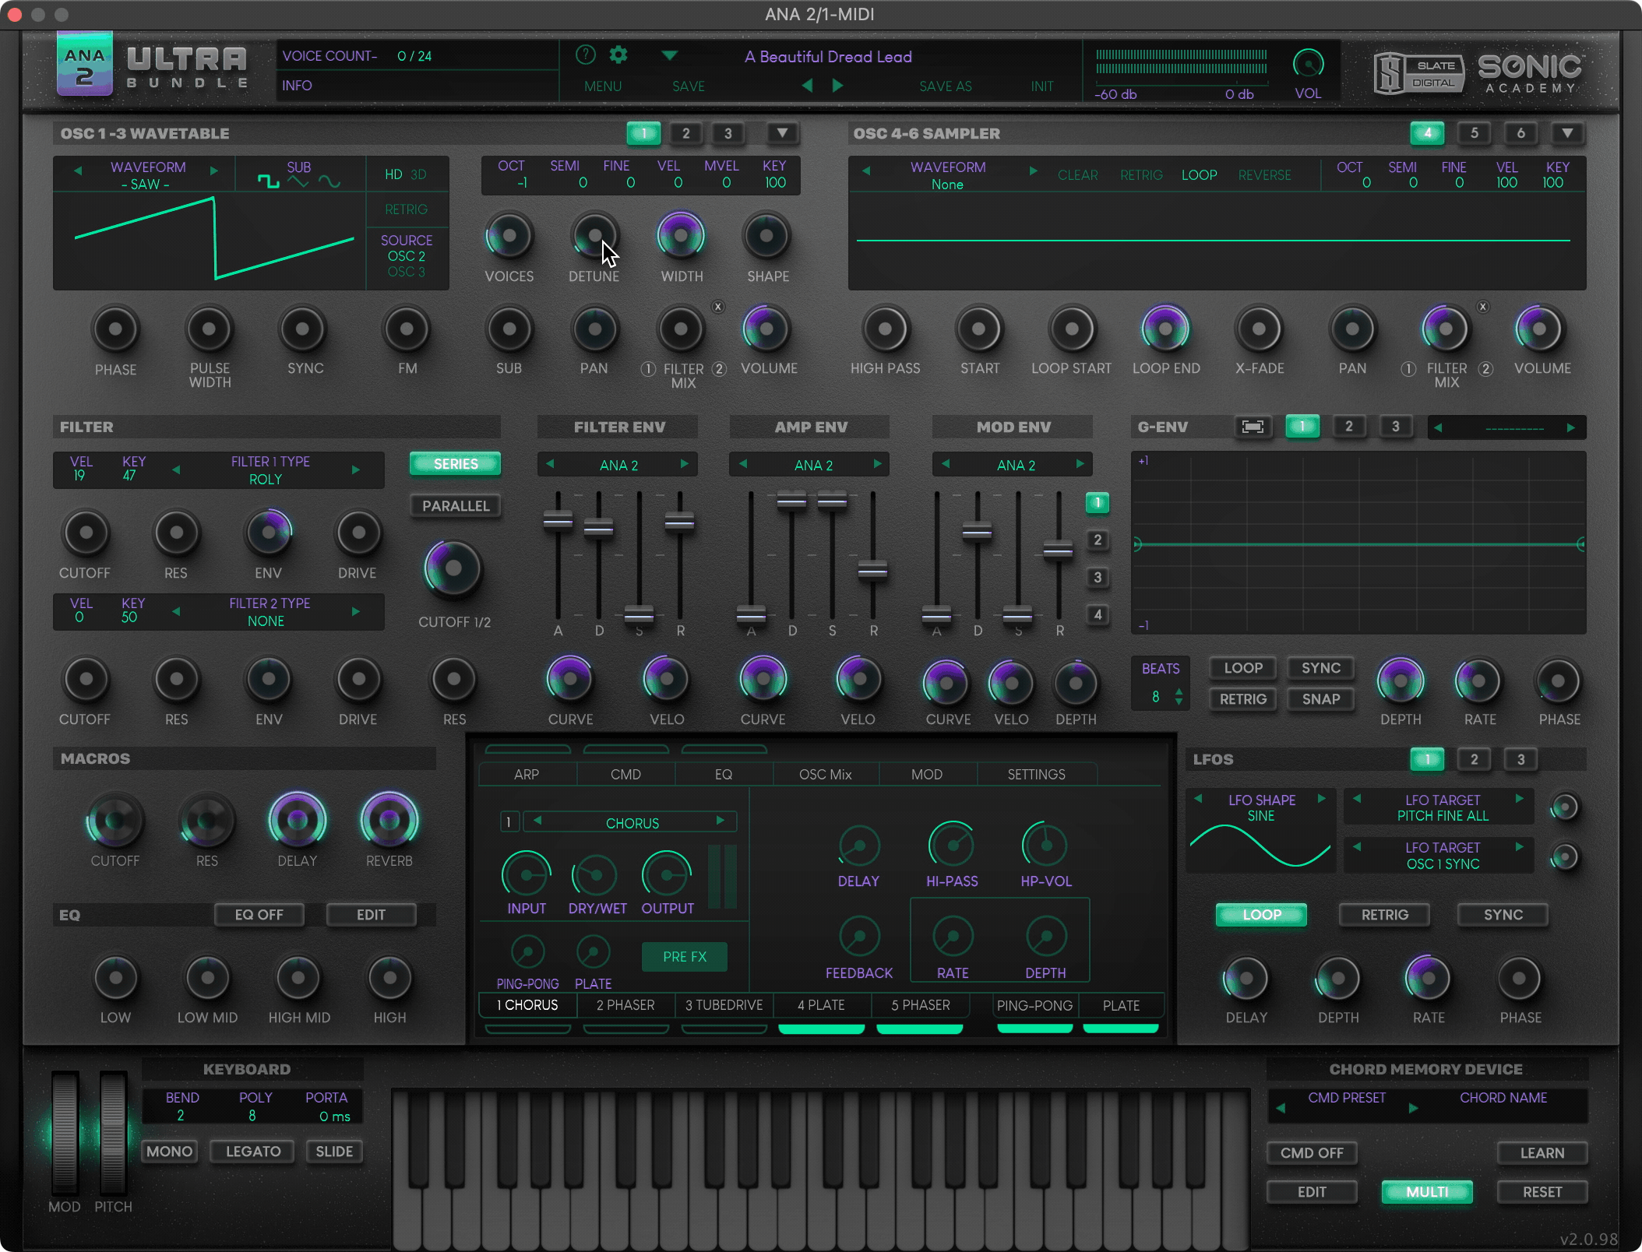The width and height of the screenshot is (1642, 1252).
Task: Toggle HD wavetable mode
Action: [393, 174]
